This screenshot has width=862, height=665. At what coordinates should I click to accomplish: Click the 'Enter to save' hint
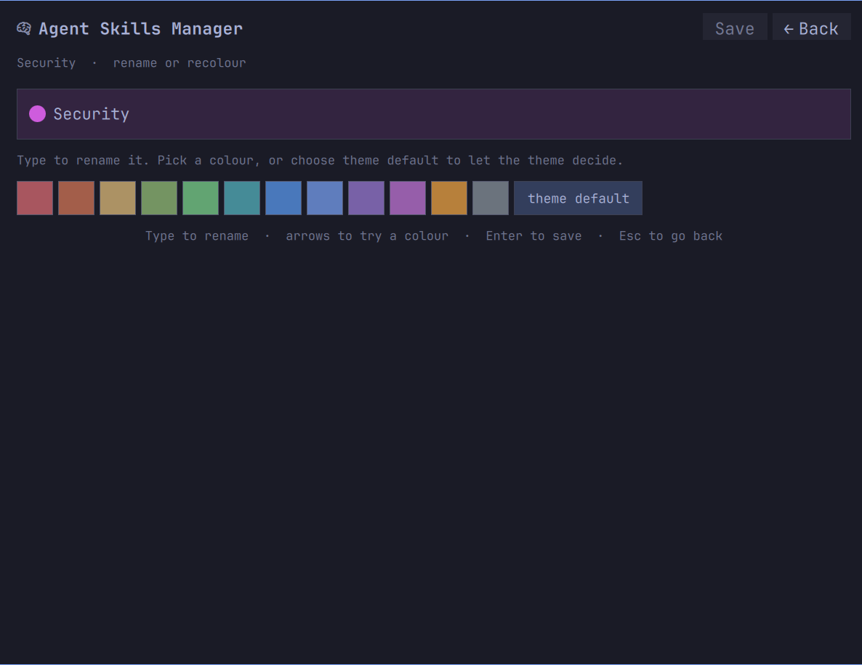(x=533, y=235)
